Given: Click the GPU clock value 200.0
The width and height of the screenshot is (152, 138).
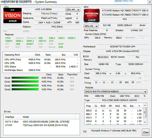Looking at the screenshot, I should (98, 38).
